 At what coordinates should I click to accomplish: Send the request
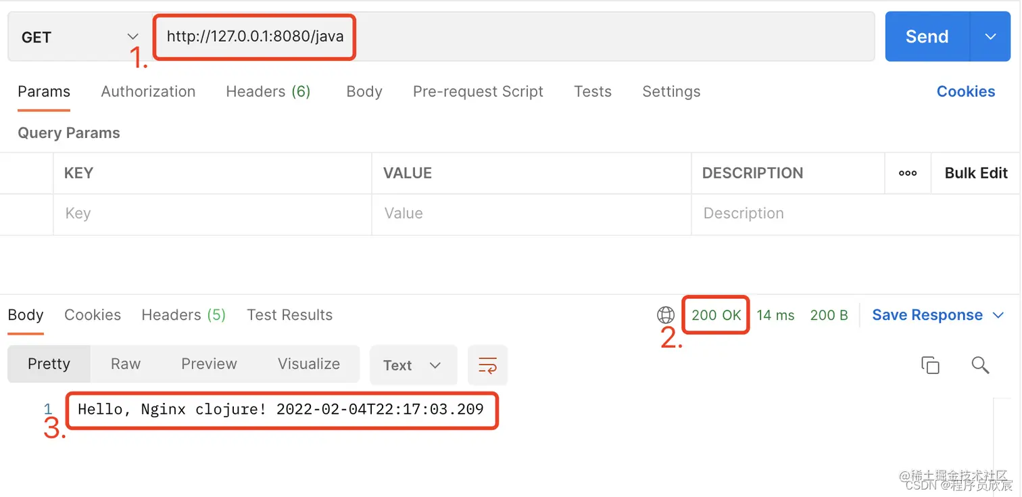point(927,37)
